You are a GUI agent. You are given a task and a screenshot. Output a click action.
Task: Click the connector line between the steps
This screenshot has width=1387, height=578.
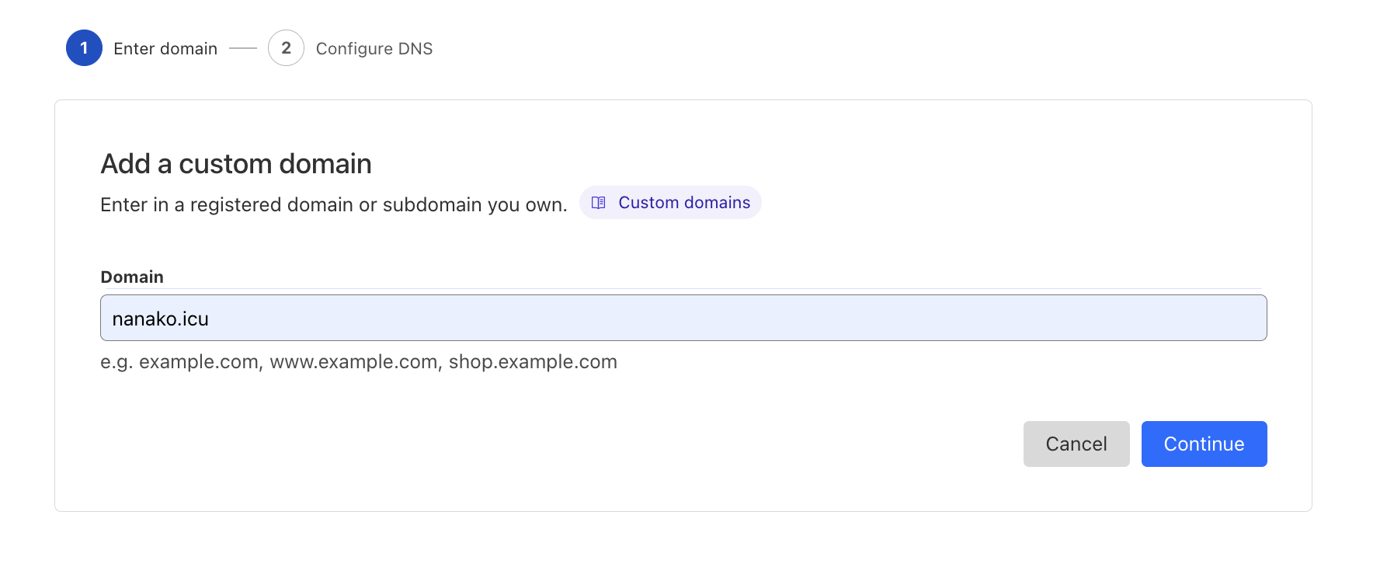coord(242,48)
